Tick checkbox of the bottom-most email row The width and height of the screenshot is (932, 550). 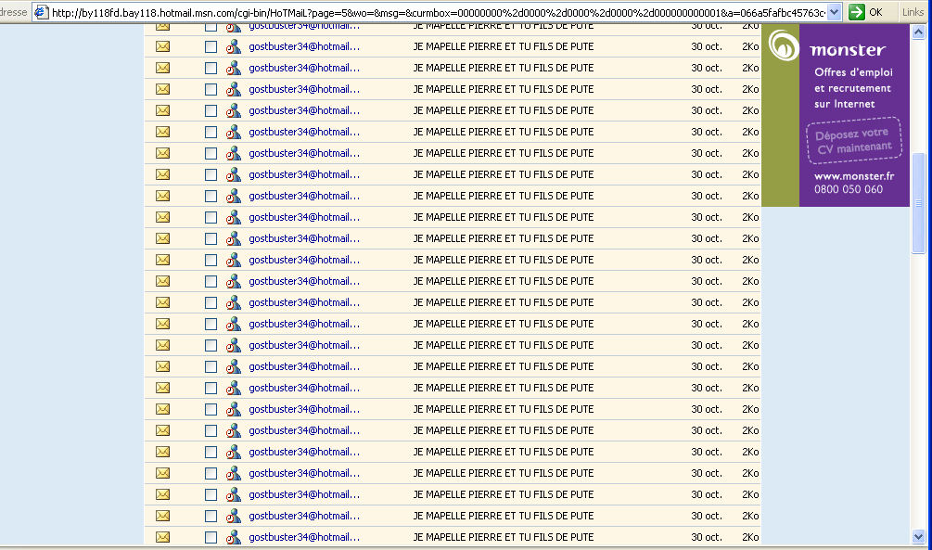coord(211,537)
